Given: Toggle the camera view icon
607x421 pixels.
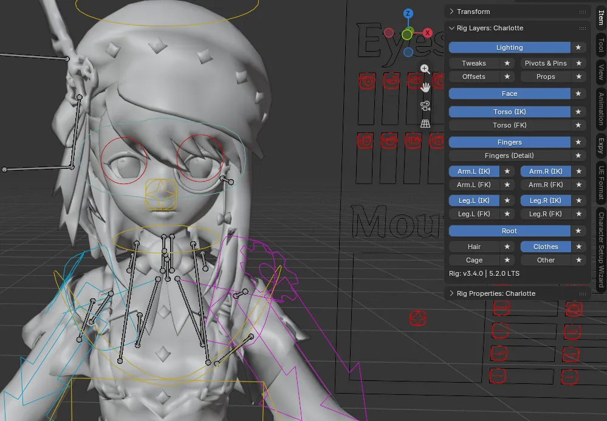Looking at the screenshot, I should pyautogui.click(x=425, y=106).
